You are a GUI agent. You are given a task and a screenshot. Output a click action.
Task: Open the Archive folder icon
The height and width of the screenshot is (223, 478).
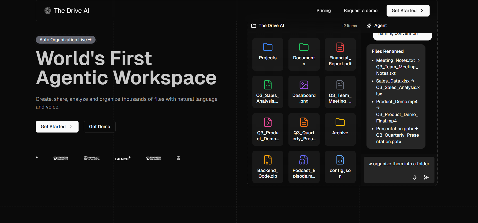coord(340,122)
